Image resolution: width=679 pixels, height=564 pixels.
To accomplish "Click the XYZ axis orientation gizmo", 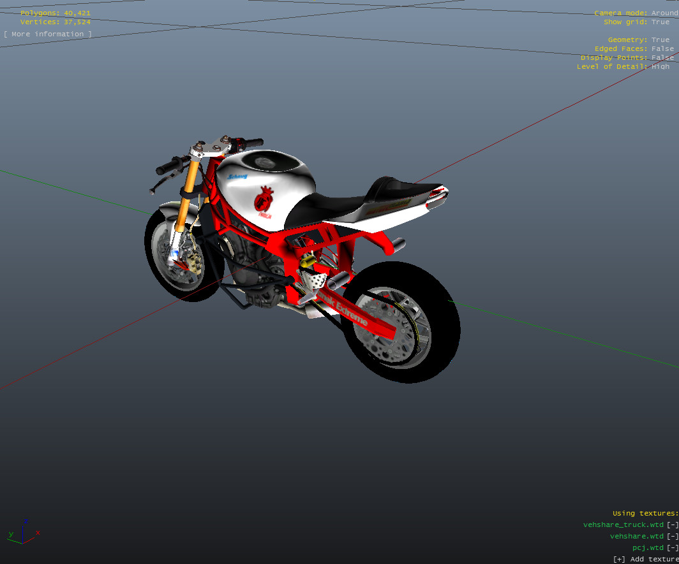I will [x=24, y=532].
